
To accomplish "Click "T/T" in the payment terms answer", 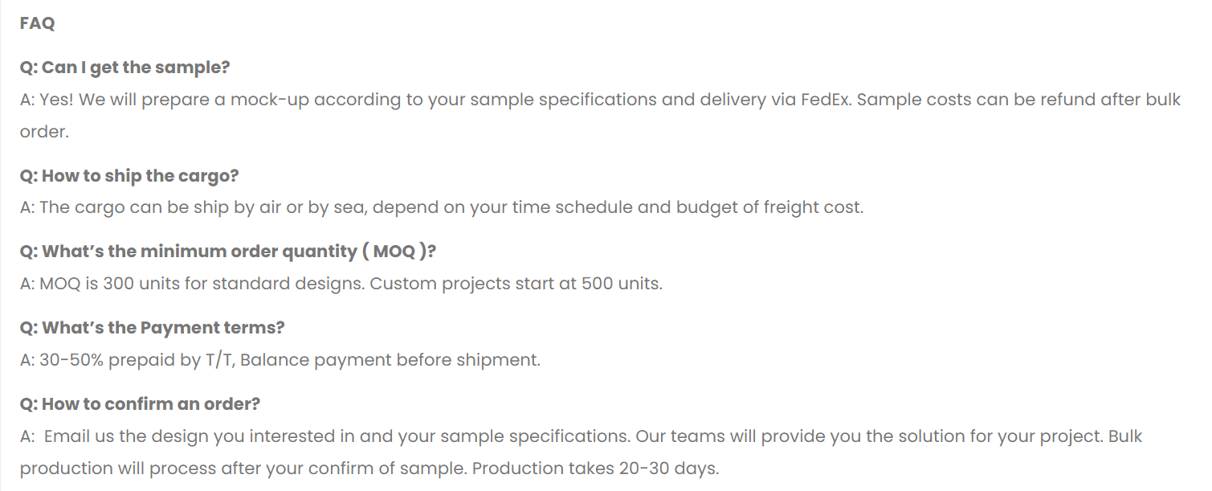I will (218, 360).
